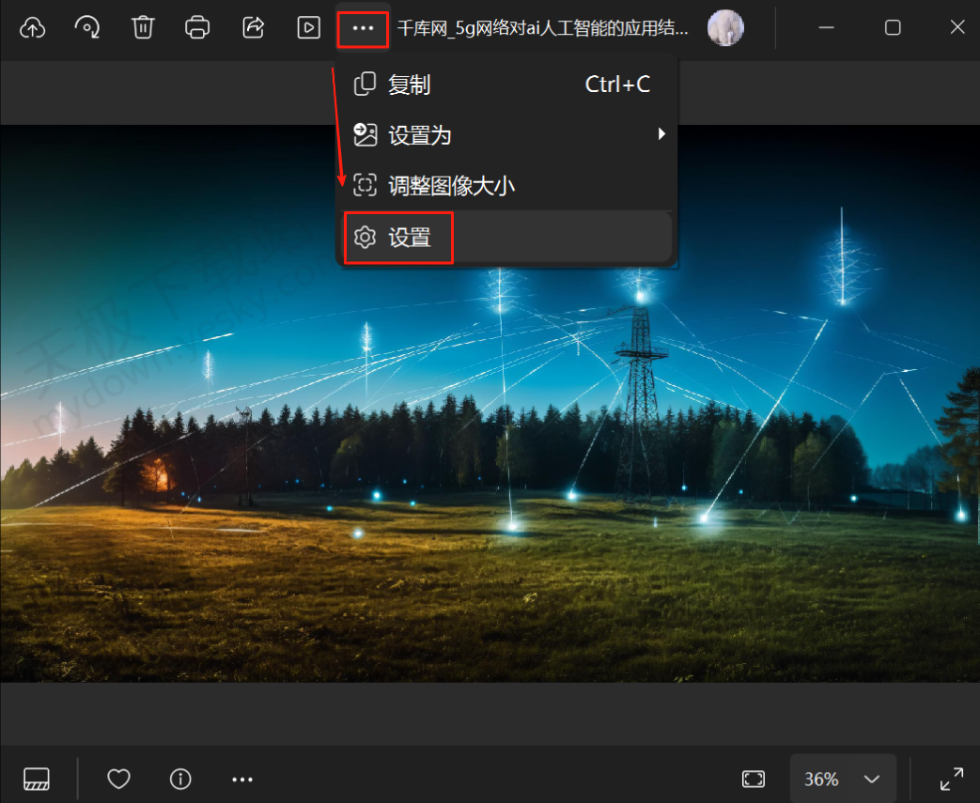Screen dimensions: 980x803
Task: Open the 36% zoom dropdown
Action: click(843, 779)
